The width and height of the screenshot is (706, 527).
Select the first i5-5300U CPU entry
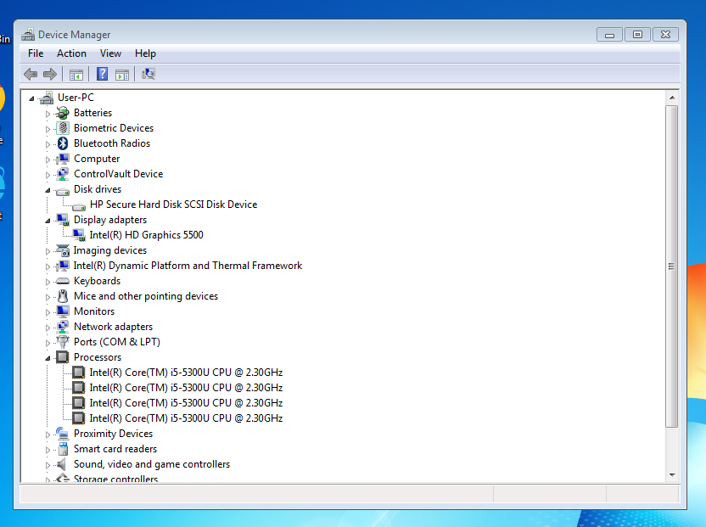coord(186,373)
